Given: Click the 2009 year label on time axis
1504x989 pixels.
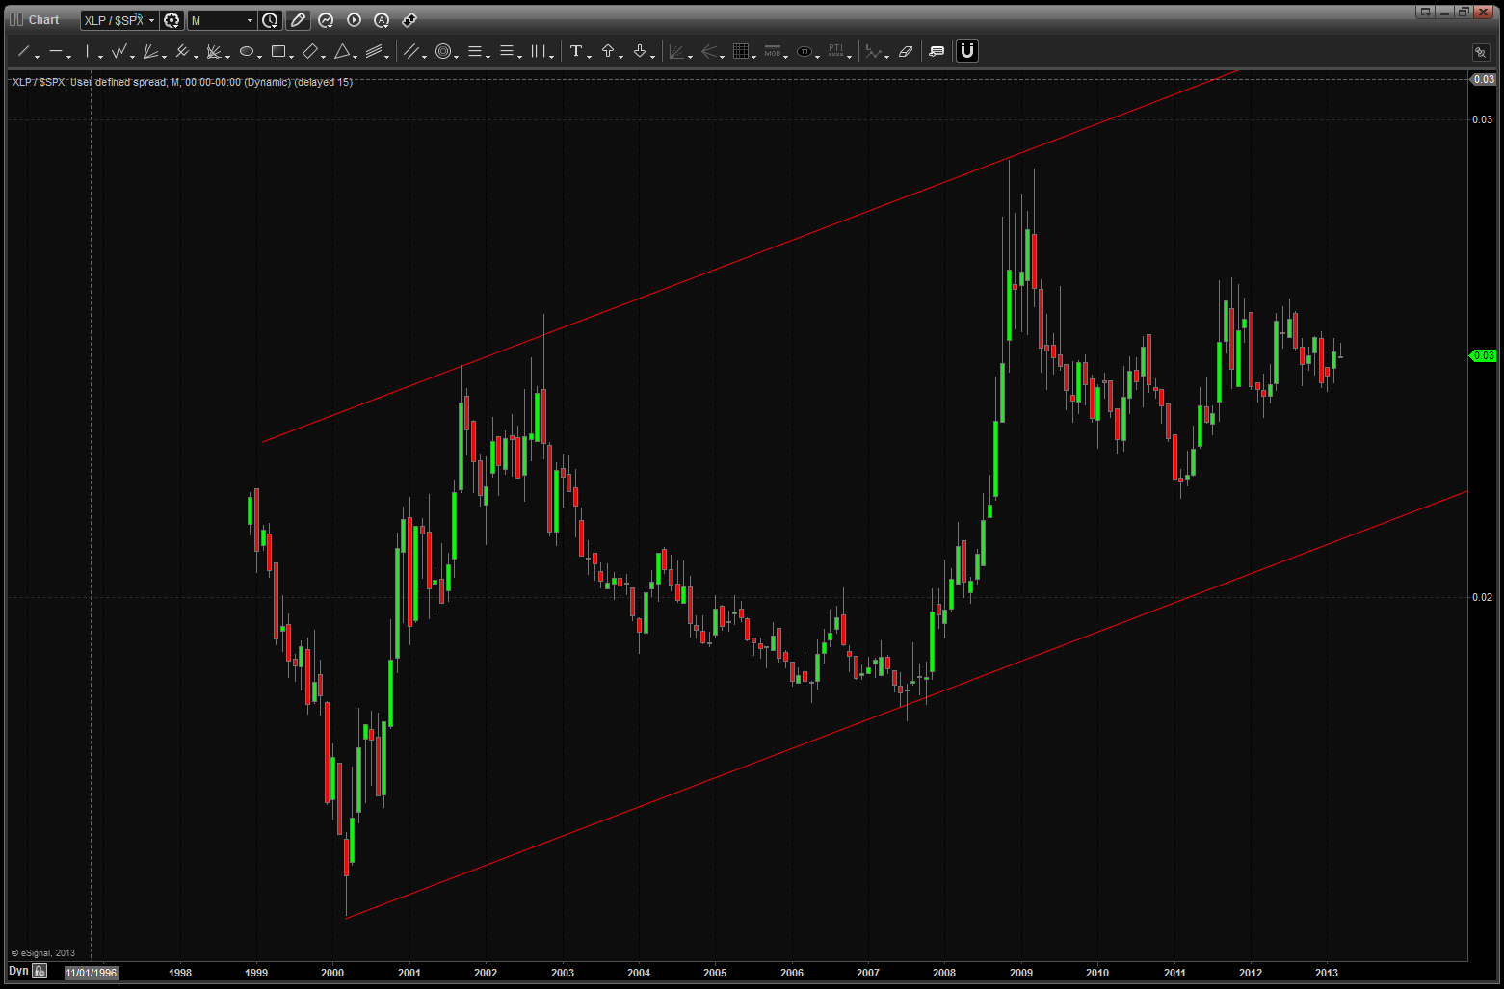Looking at the screenshot, I should [x=1021, y=973].
